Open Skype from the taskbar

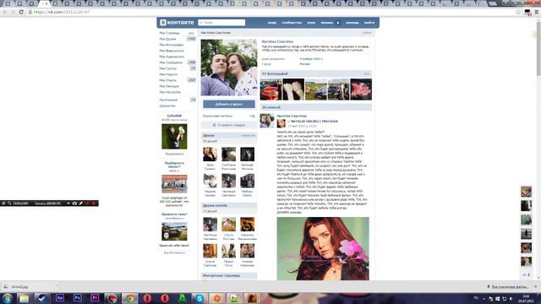click(x=199, y=298)
